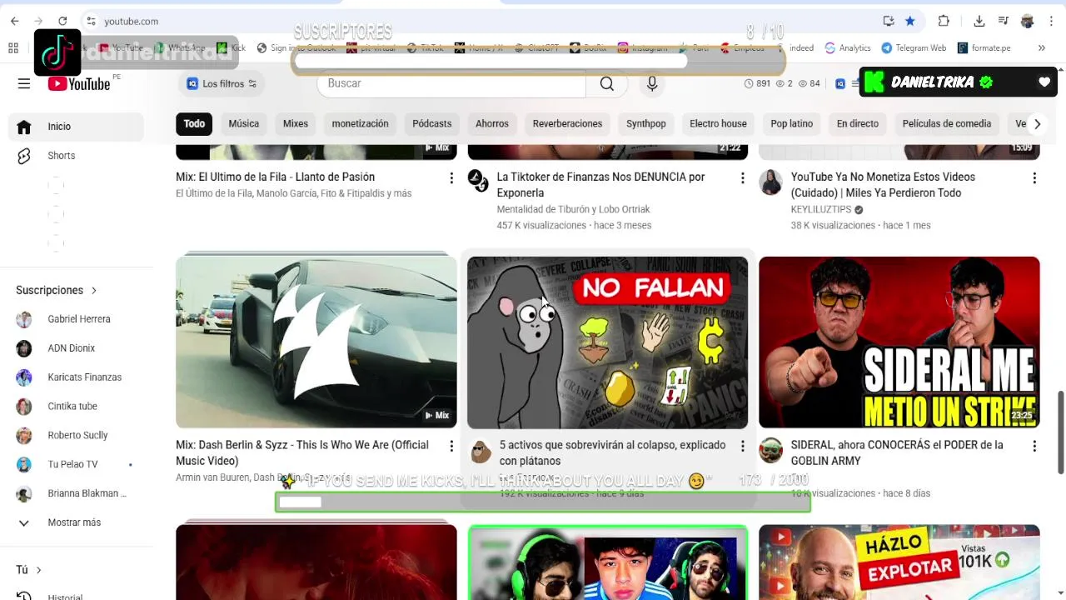Open browser downloads
Viewport: 1066px width, 600px height.
click(979, 21)
